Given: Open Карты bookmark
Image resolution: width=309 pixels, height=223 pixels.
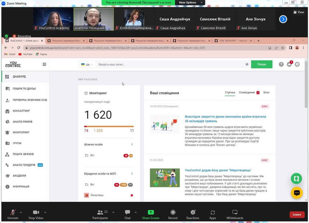Looking at the screenshot, I should 41,54.
